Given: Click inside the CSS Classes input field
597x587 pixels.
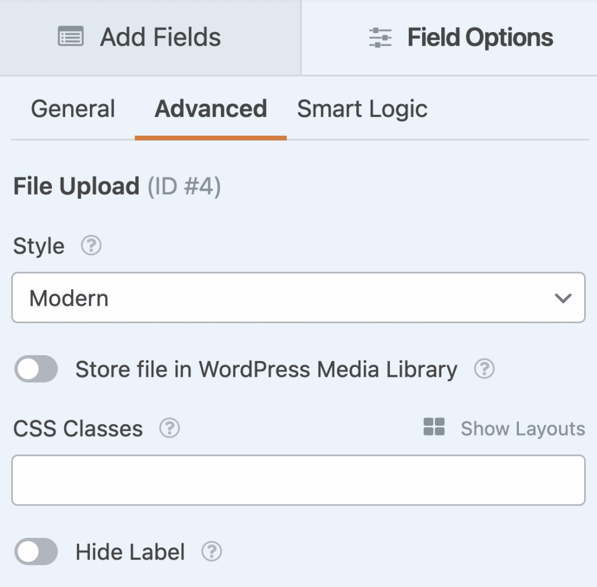Looking at the screenshot, I should 298,480.
